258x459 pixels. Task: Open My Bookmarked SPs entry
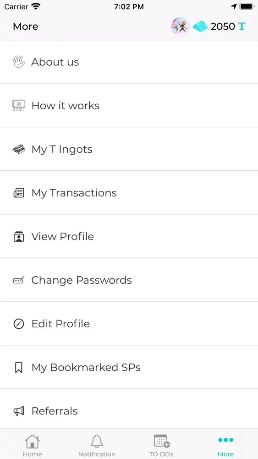[x=129, y=367]
